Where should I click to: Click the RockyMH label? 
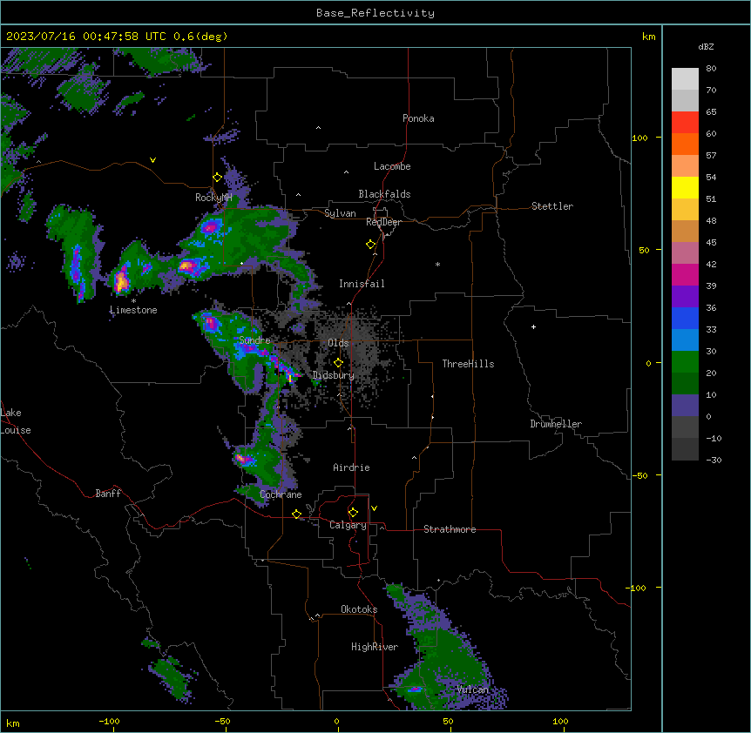[x=213, y=198]
